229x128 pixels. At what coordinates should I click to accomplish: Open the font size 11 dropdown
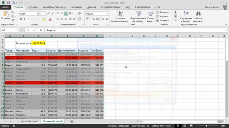(45, 14)
